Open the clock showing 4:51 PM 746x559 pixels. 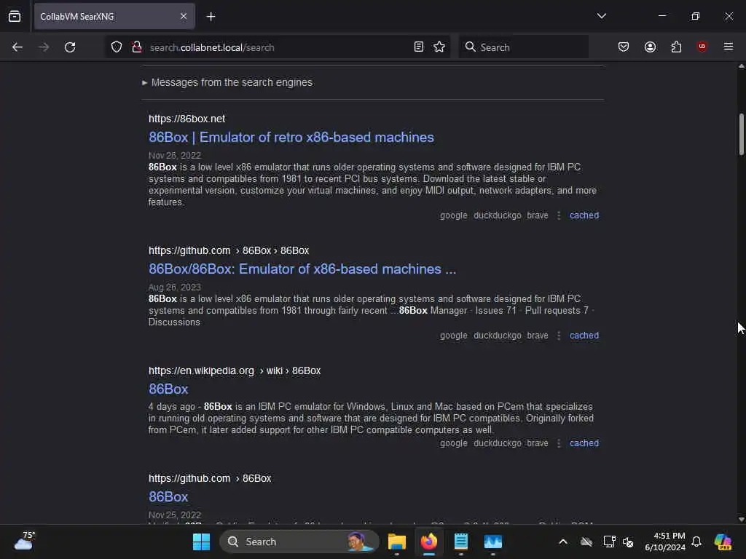(665, 542)
